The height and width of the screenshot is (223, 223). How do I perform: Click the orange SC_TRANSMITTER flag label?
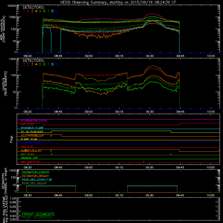32,135
